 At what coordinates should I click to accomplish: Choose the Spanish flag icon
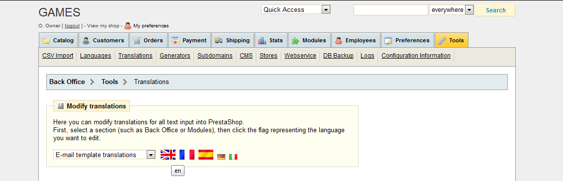(206, 155)
